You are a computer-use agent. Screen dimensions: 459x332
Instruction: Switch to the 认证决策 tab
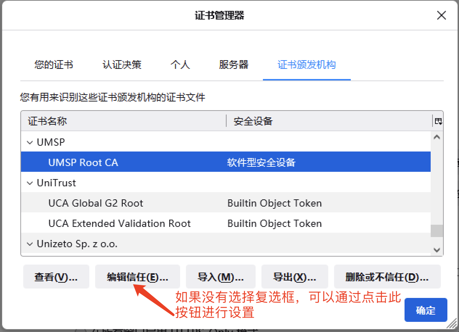click(122, 65)
